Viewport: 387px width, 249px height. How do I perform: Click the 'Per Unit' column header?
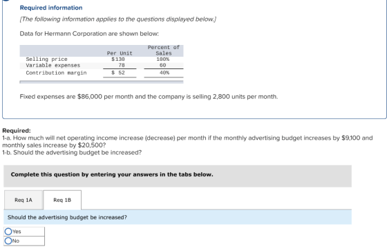[120, 53]
